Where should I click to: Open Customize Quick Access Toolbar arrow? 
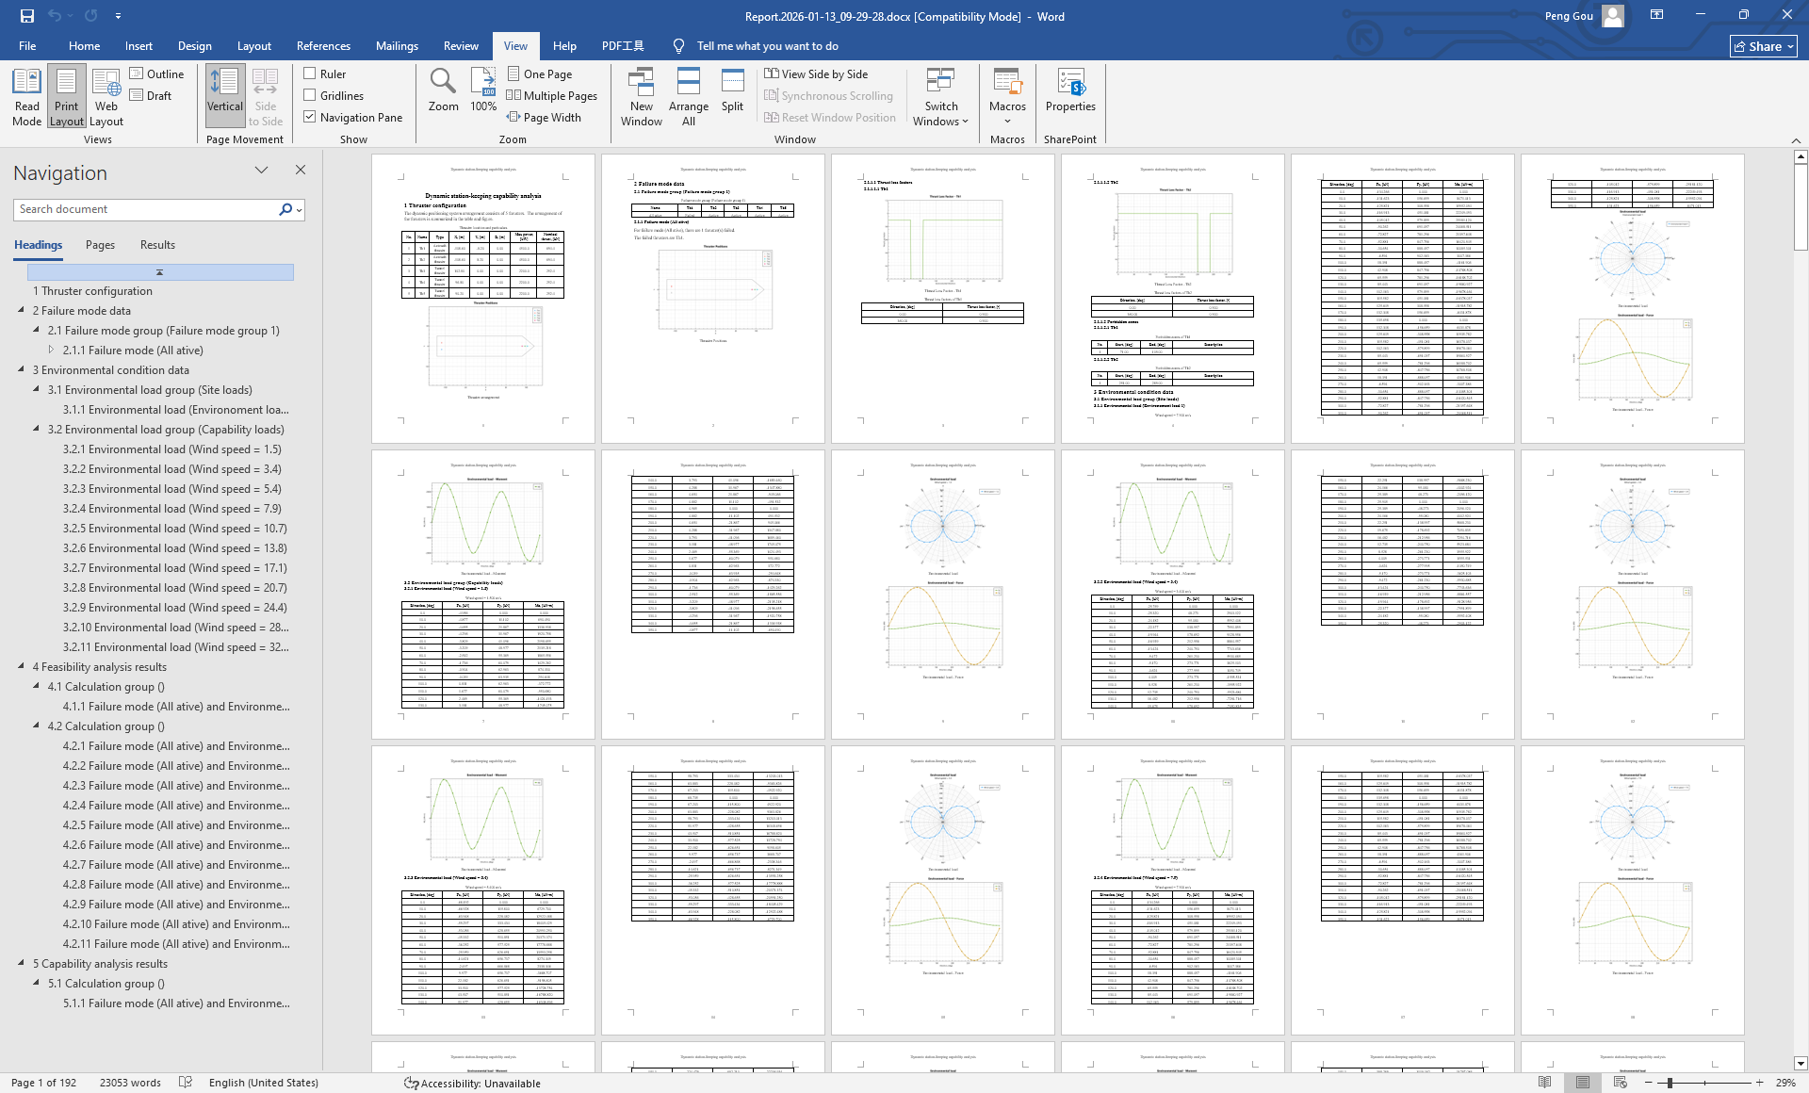point(118,16)
